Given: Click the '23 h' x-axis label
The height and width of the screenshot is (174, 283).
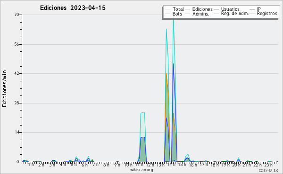Looking at the screenshot, I should [x=268, y=165].
